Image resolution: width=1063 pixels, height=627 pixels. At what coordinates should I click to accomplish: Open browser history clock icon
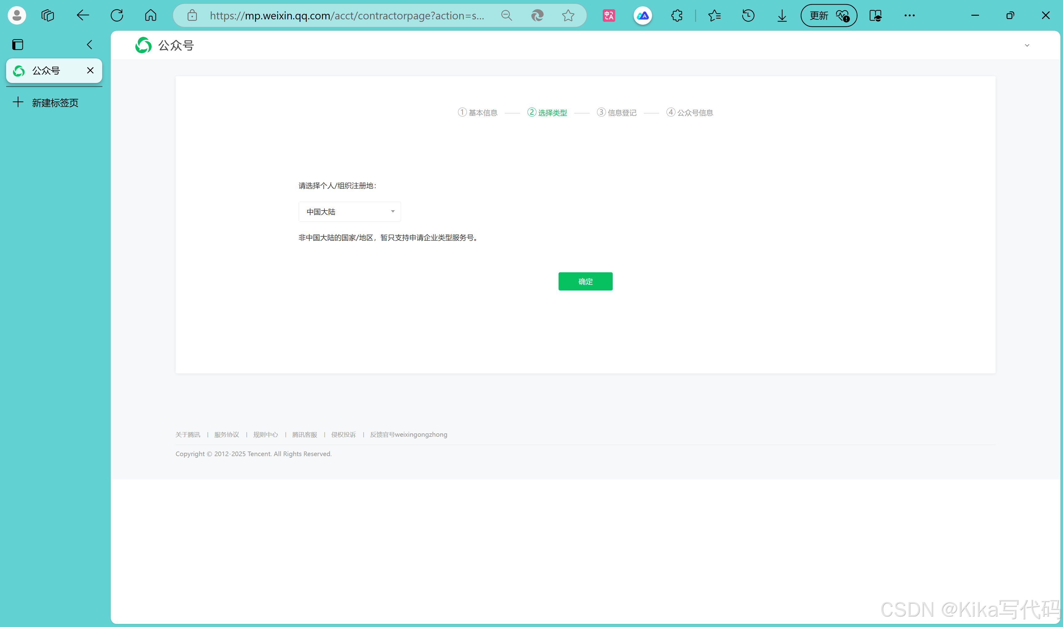[748, 16]
